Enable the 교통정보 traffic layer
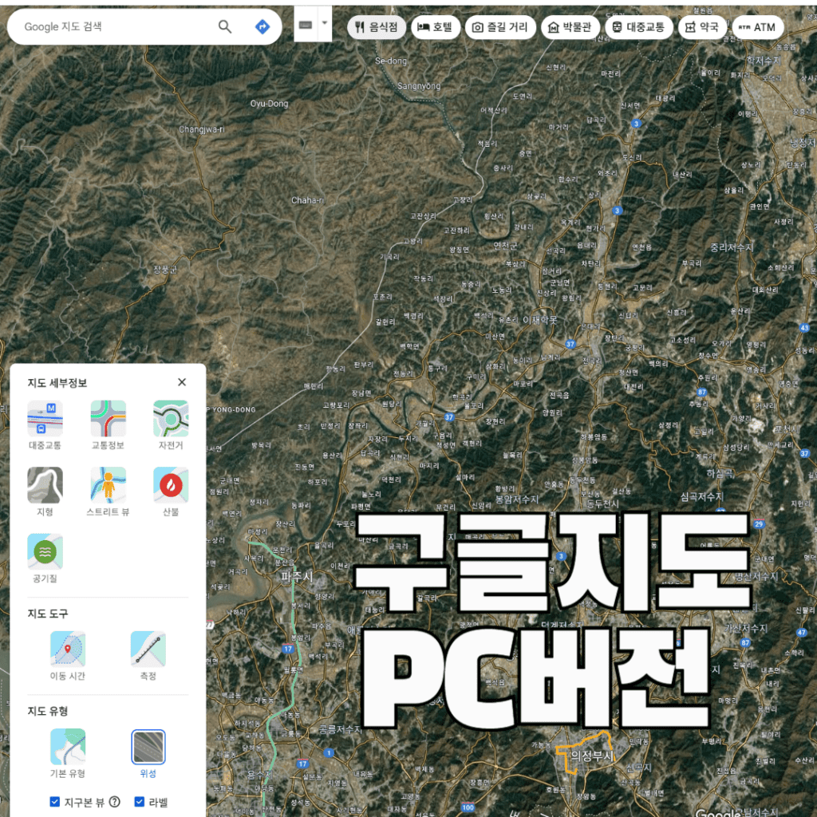This screenshot has width=817, height=817. tap(109, 418)
